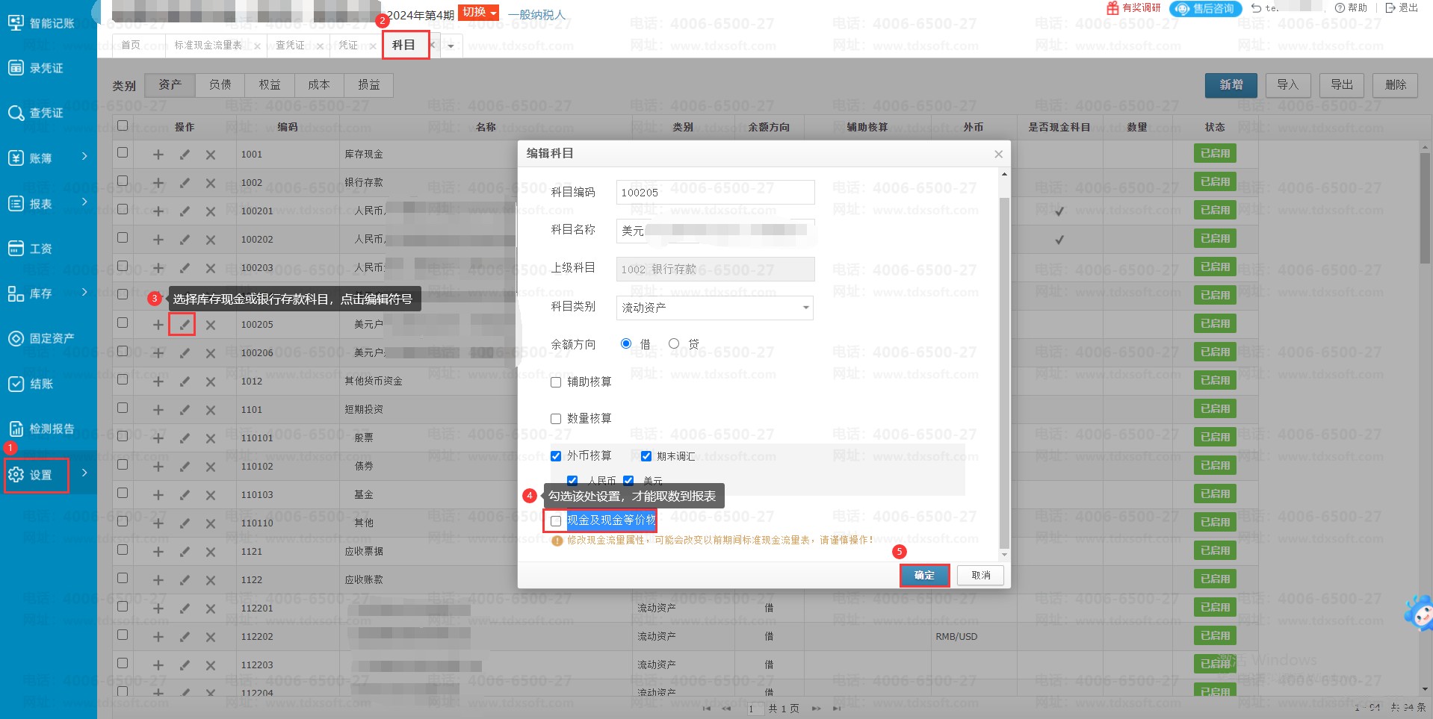1433x719 pixels.
Task: Expand the 账簿 sidebar submenu arrow
Action: (84, 157)
